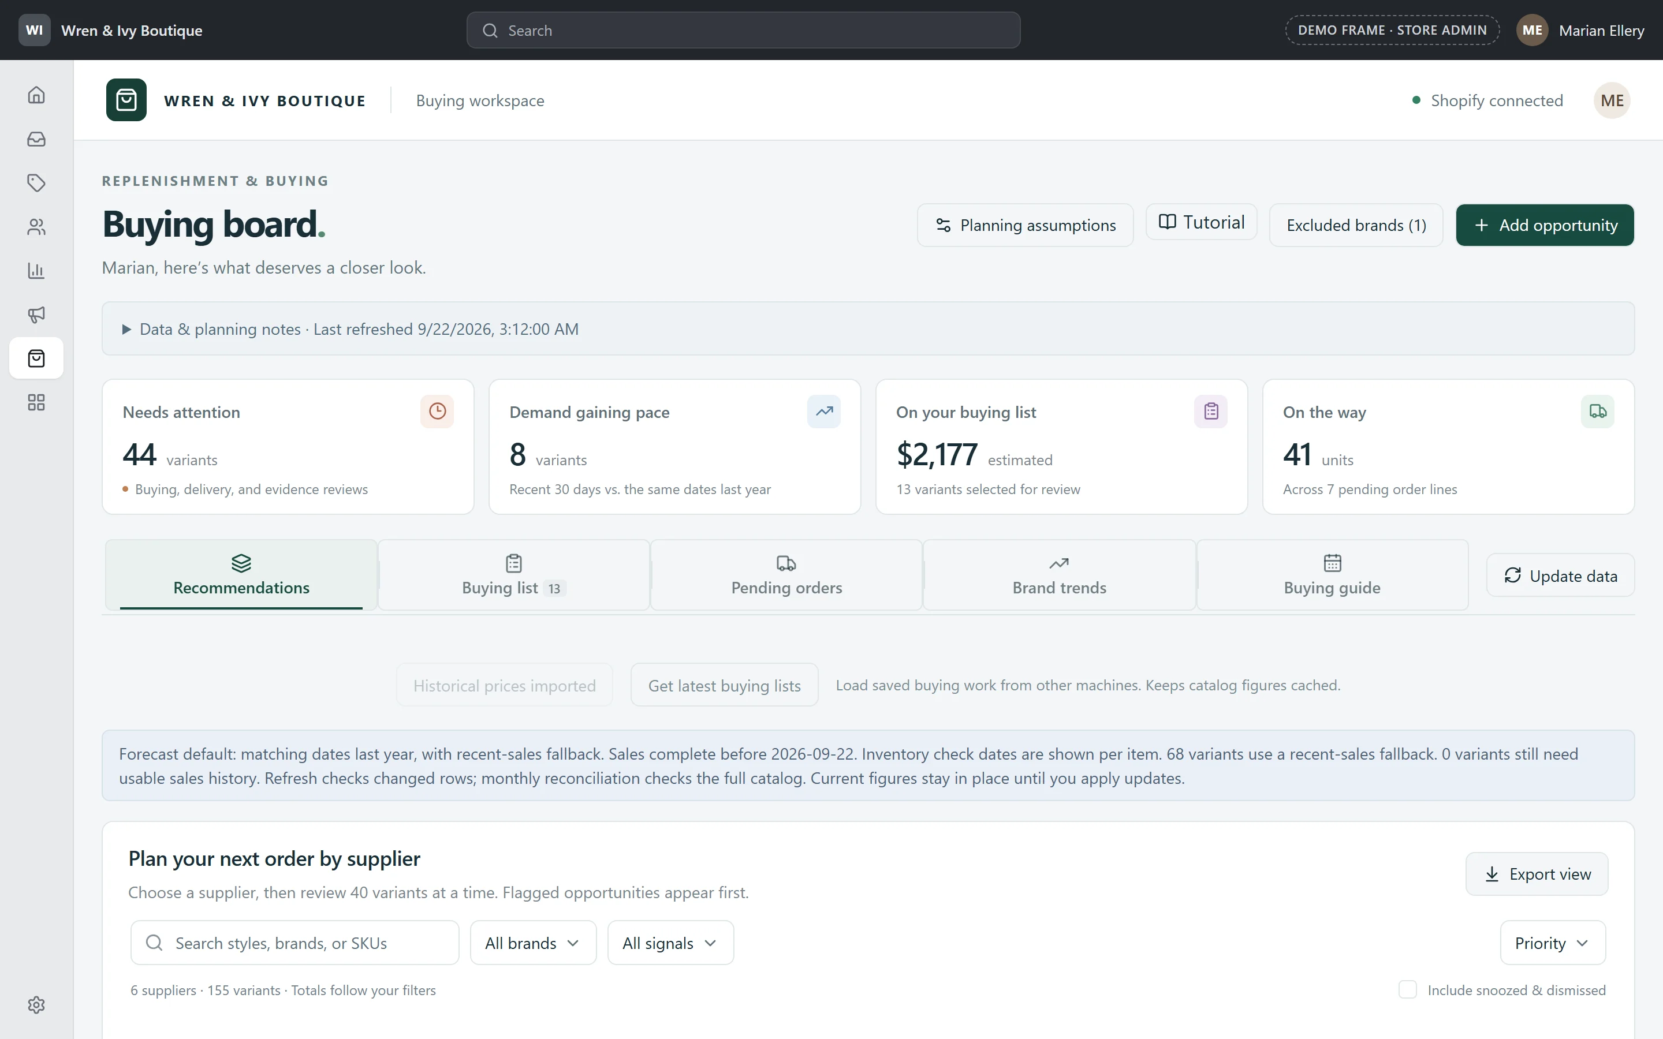Click the green Wren & Ivy bag logo
This screenshot has height=1039, width=1663.
pos(126,100)
